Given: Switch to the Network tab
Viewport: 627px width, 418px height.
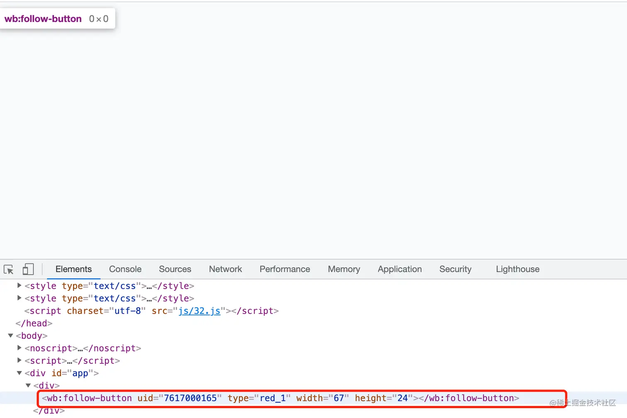Looking at the screenshot, I should point(226,269).
